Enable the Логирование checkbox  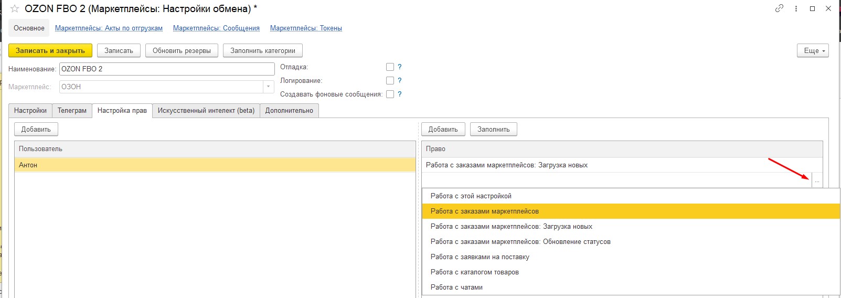tap(390, 80)
